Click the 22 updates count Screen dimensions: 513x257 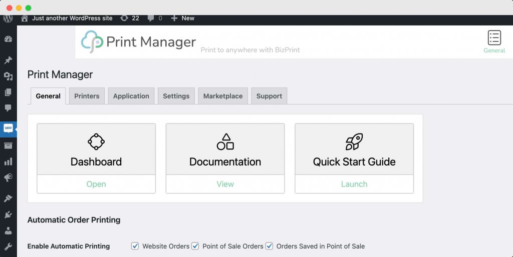[x=135, y=18]
